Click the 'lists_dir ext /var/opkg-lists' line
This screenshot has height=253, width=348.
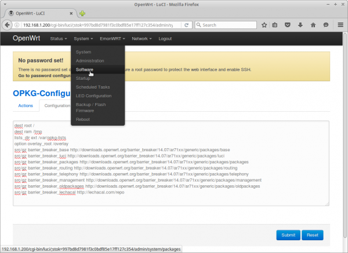(x=40, y=138)
